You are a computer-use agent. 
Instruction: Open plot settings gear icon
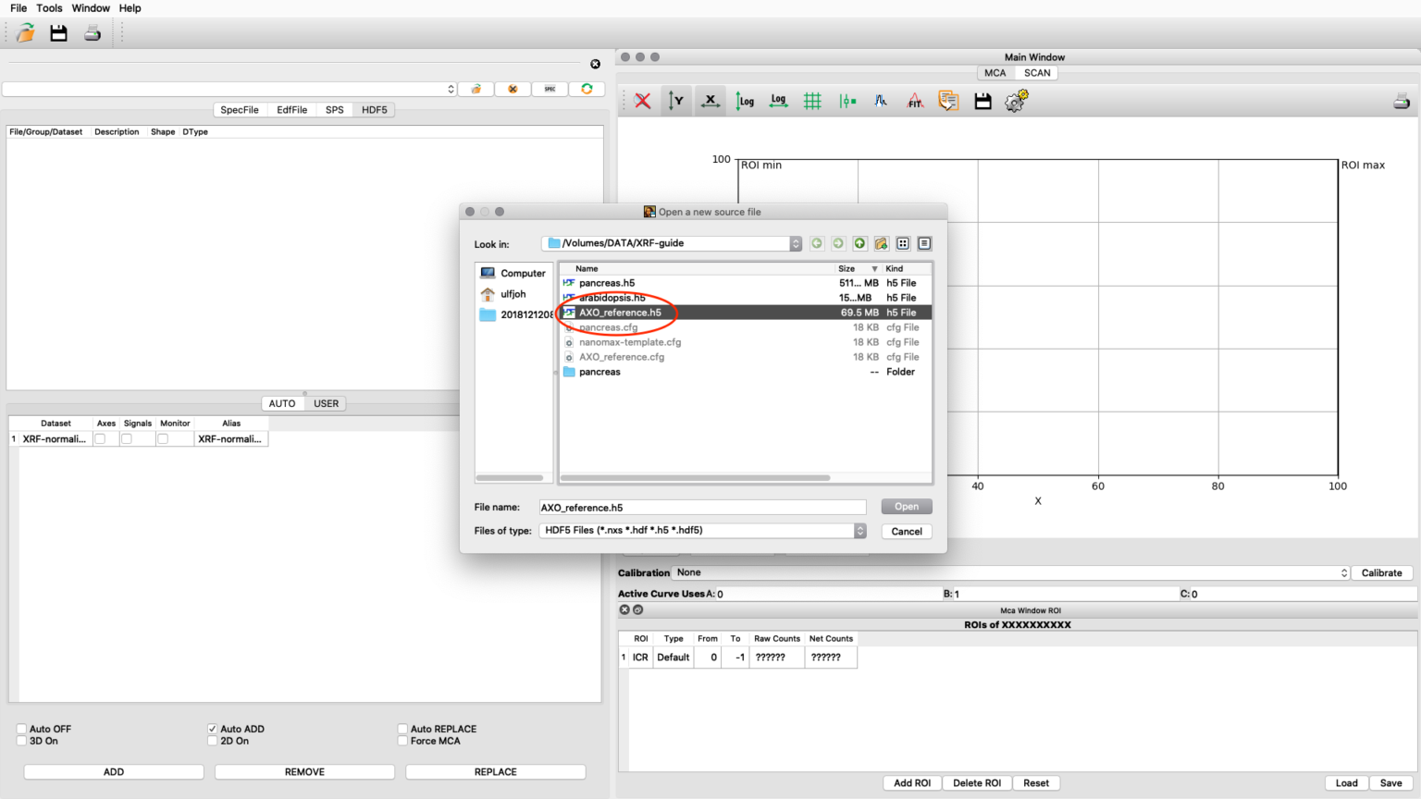click(x=1016, y=101)
